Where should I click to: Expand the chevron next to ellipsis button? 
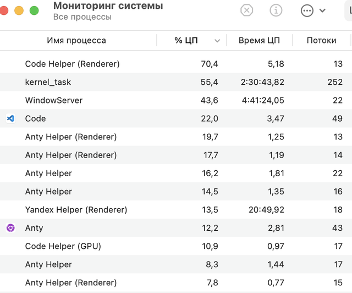[x=322, y=10]
